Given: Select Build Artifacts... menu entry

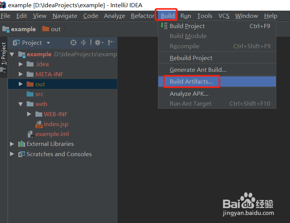Looking at the screenshot, I should click(x=217, y=82).
